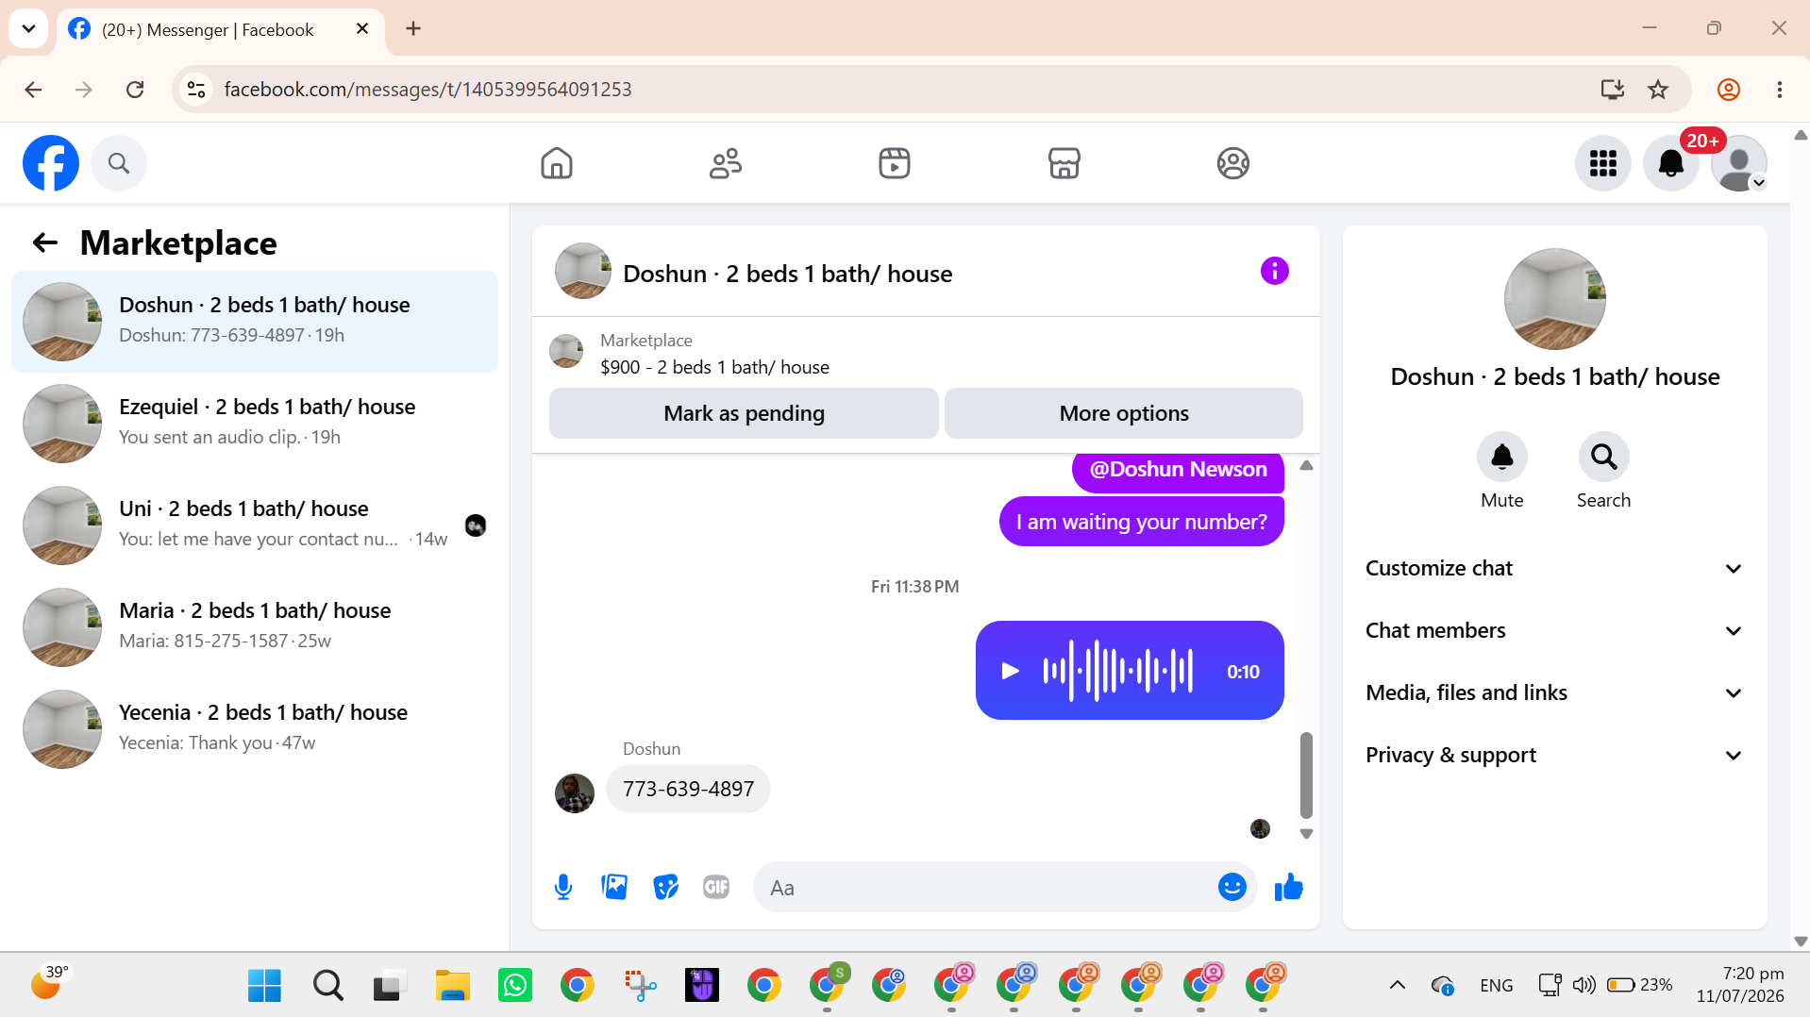Expand the Customize chat section
This screenshot has width=1810, height=1017.
[x=1554, y=568]
